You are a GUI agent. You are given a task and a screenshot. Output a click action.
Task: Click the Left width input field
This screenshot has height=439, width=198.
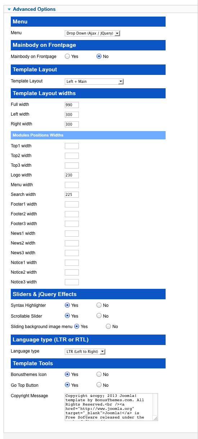click(x=72, y=115)
